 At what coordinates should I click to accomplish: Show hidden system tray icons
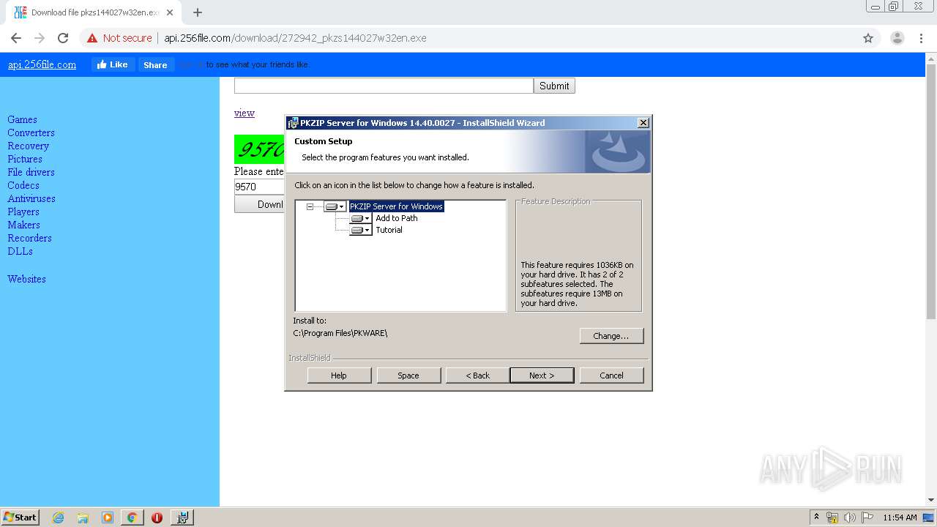tap(816, 517)
